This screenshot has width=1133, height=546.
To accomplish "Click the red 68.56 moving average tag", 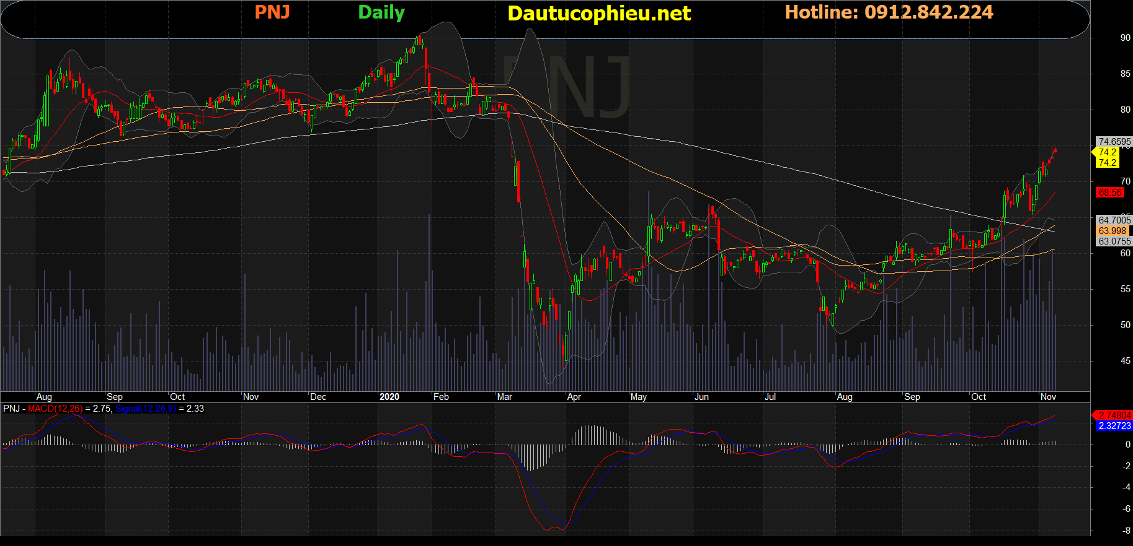I will coord(1109,193).
